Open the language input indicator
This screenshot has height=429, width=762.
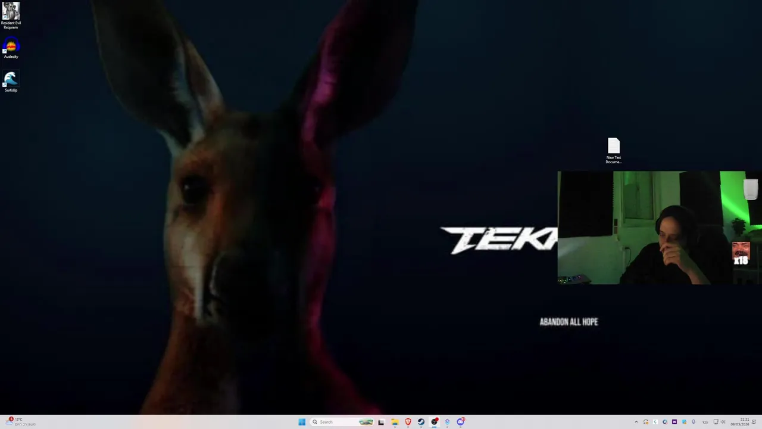click(705, 422)
